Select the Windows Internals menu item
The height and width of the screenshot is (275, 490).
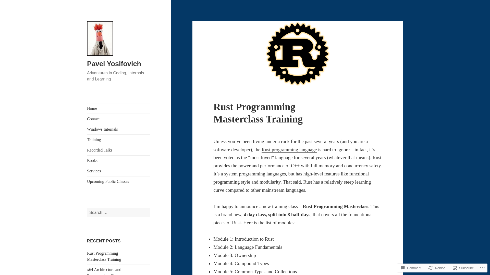click(x=102, y=129)
